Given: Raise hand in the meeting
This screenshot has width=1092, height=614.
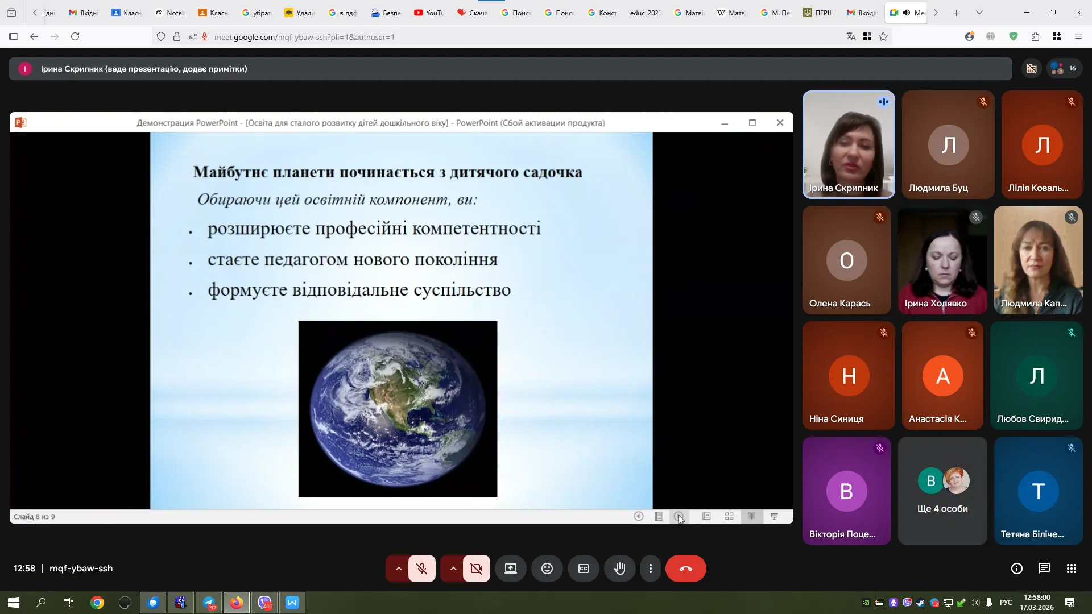Looking at the screenshot, I should (x=619, y=569).
